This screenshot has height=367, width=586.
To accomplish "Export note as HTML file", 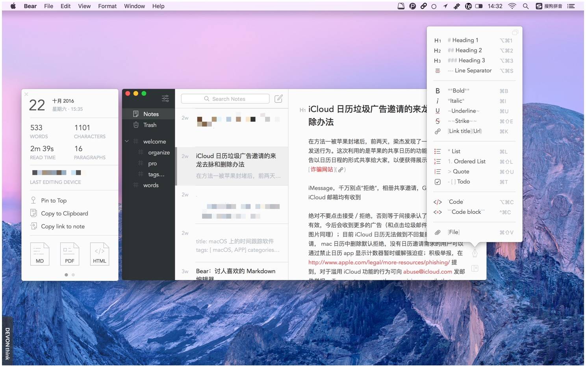I will [100, 254].
